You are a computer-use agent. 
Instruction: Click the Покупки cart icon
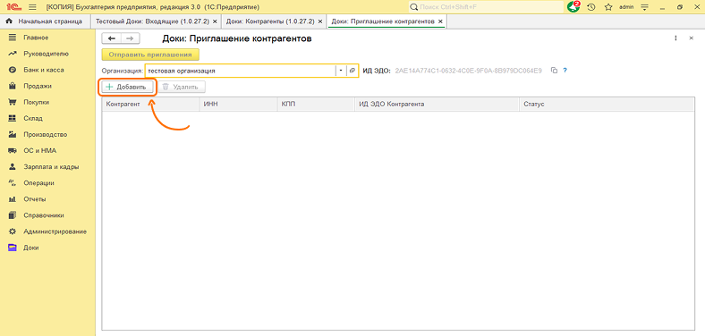pyautogui.click(x=13, y=102)
